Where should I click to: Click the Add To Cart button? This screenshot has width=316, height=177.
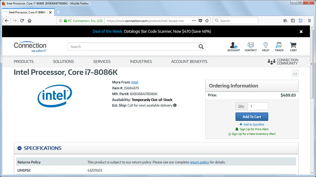coord(252,117)
